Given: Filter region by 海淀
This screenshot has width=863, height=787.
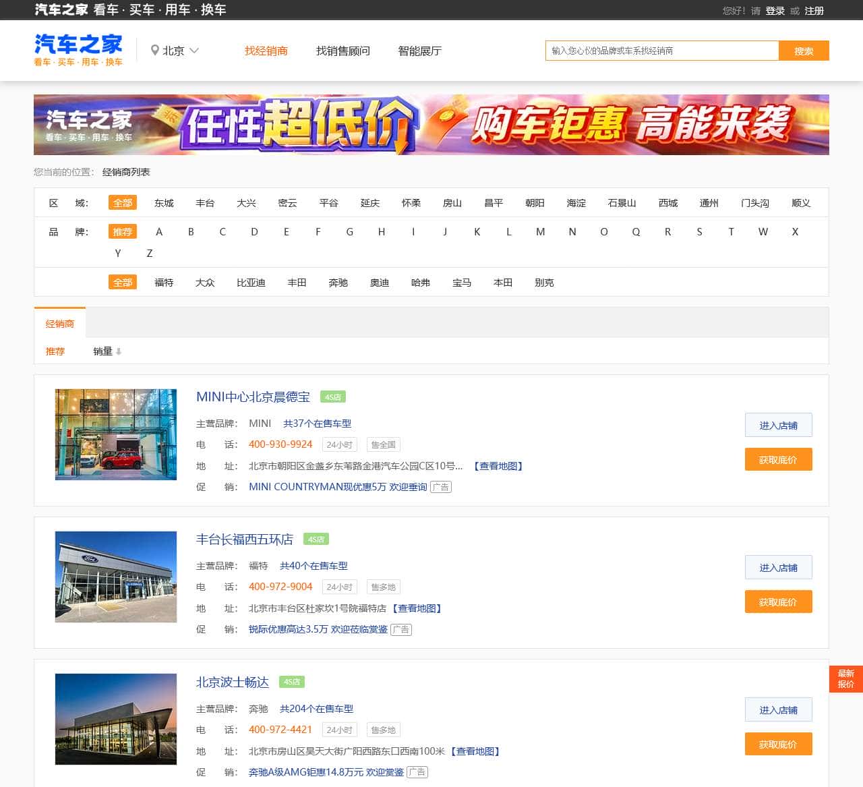Looking at the screenshot, I should [x=576, y=203].
